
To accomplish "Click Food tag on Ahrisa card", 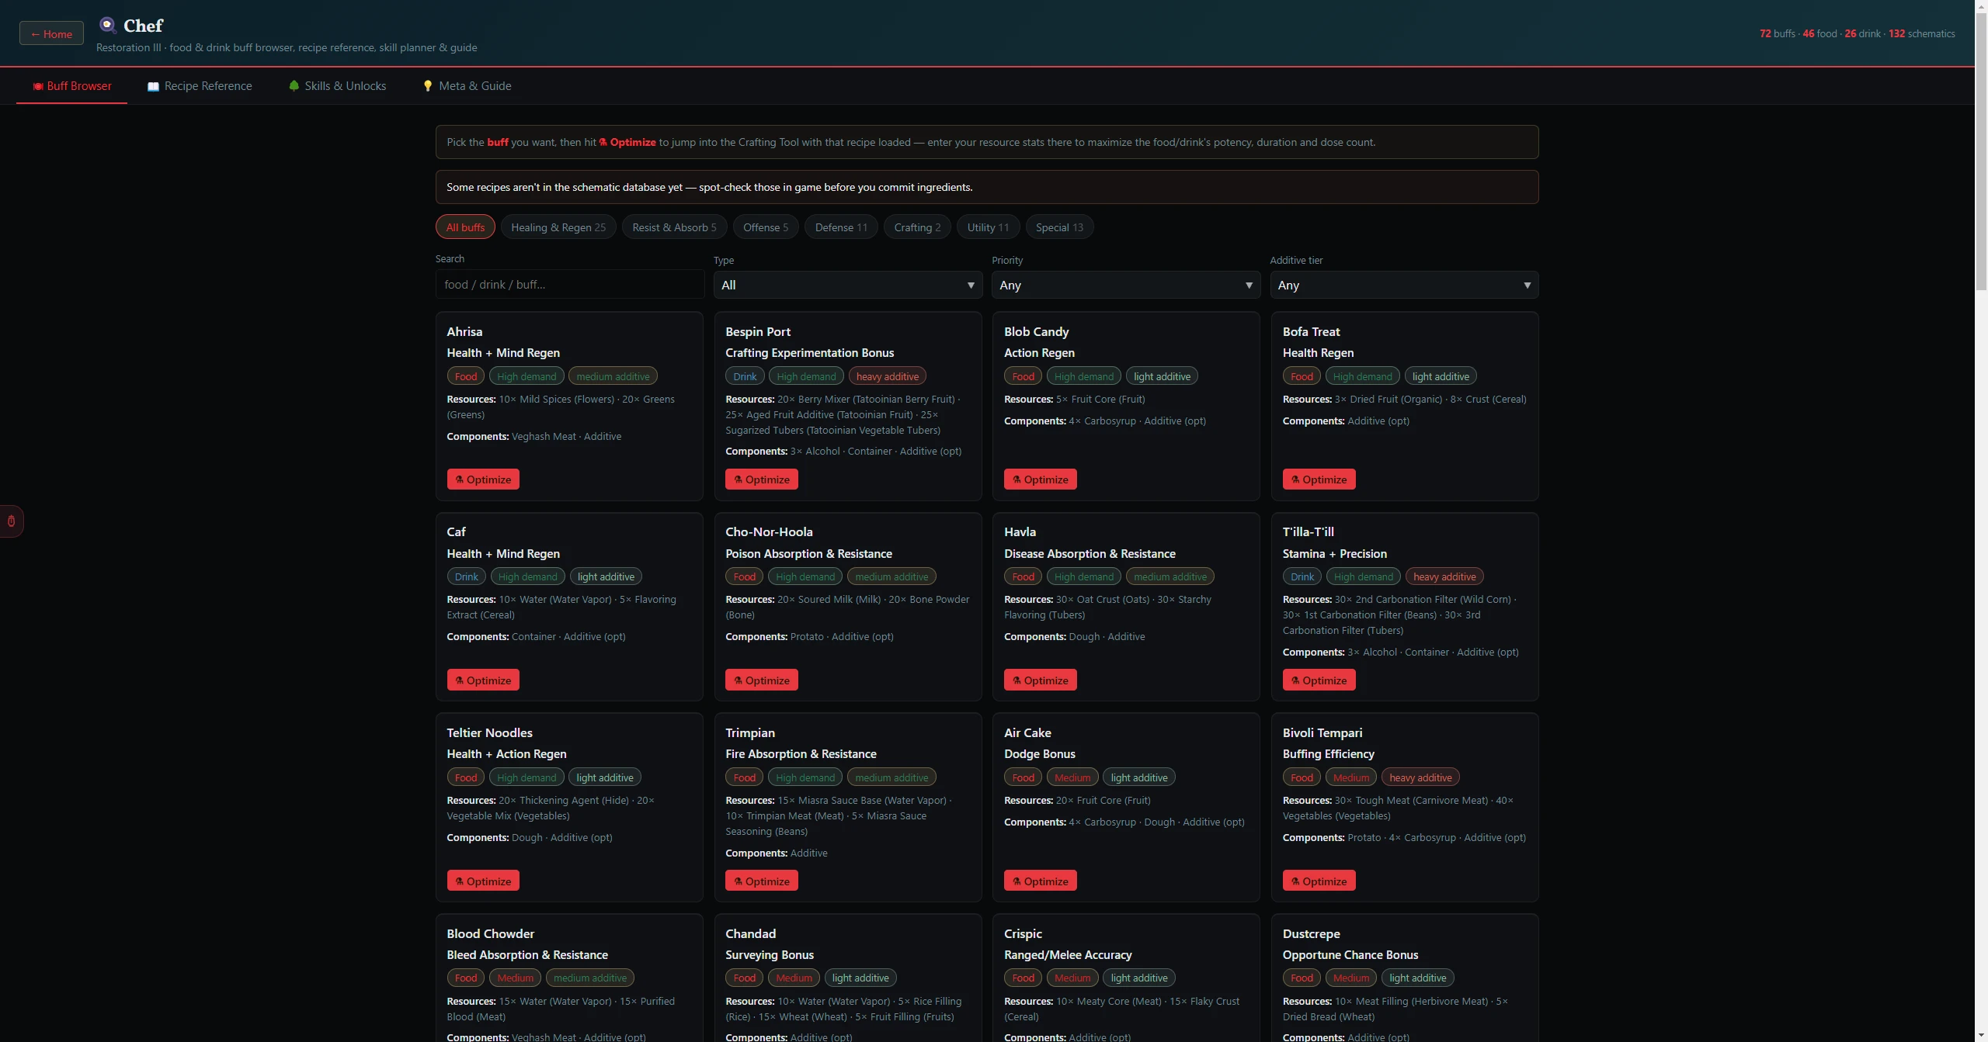I will point(466,376).
